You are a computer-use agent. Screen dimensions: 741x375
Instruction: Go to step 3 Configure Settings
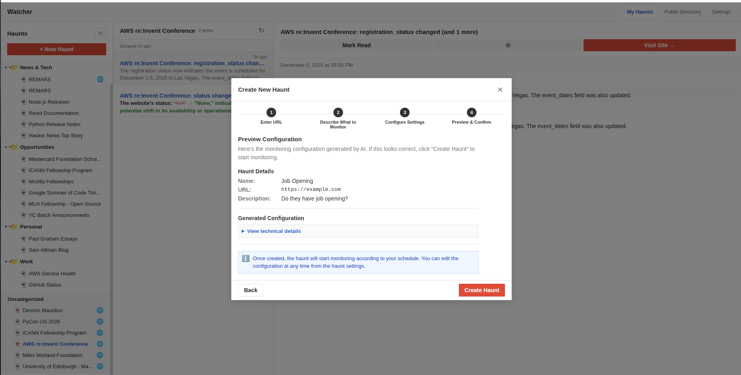(405, 116)
